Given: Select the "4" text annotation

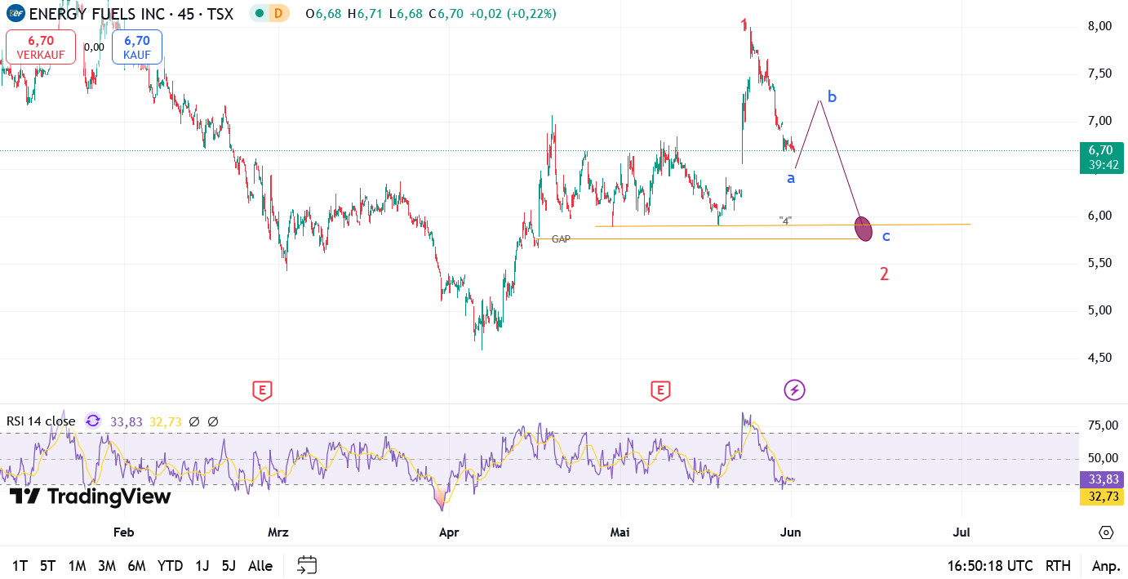Looking at the screenshot, I should point(785,220).
